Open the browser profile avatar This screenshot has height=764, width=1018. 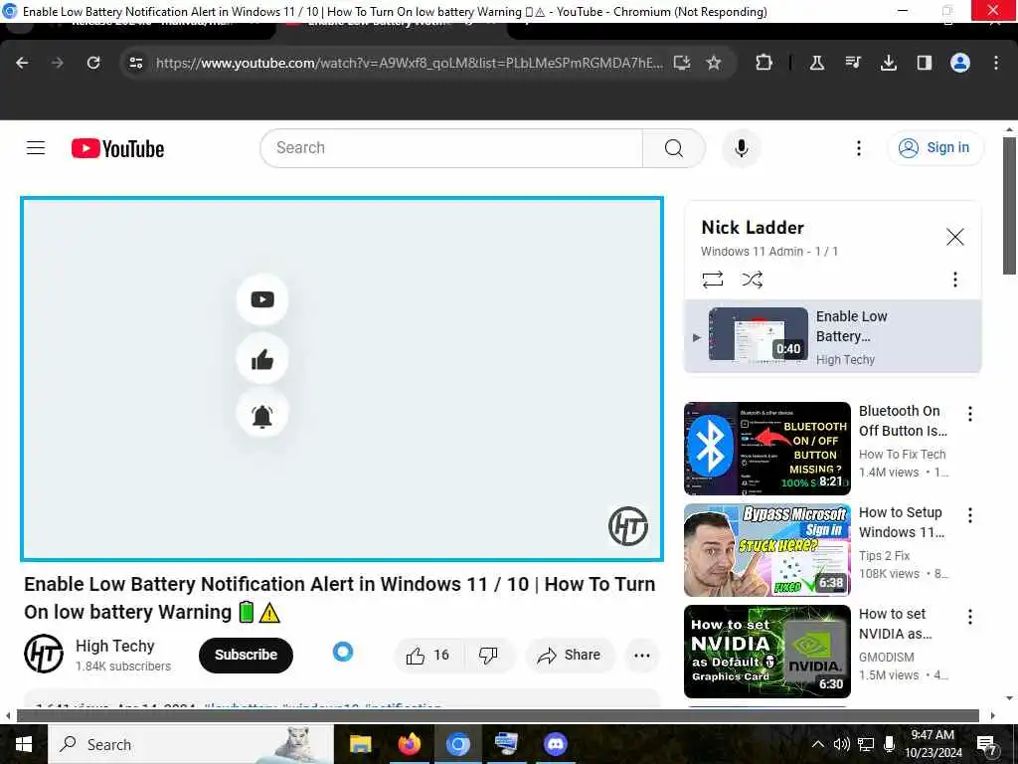pyautogui.click(x=960, y=63)
